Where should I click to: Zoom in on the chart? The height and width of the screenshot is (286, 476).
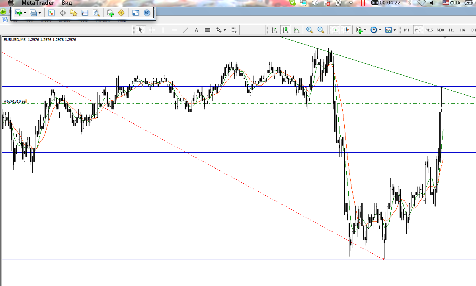[310, 30]
